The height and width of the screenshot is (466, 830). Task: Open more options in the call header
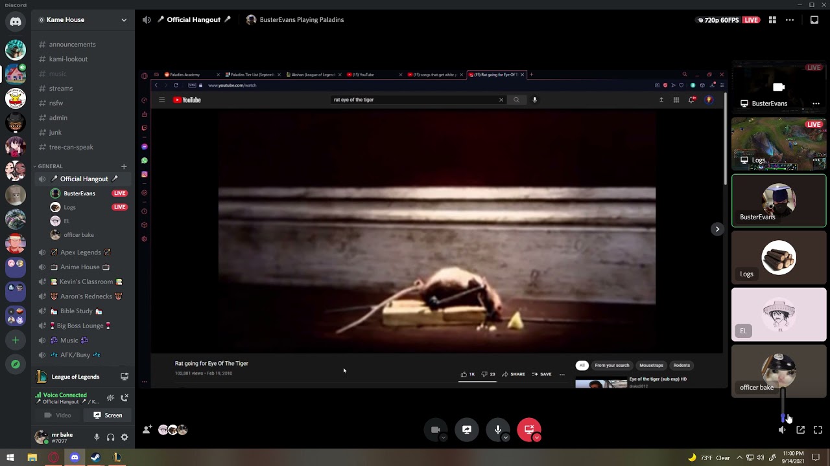[x=790, y=20]
